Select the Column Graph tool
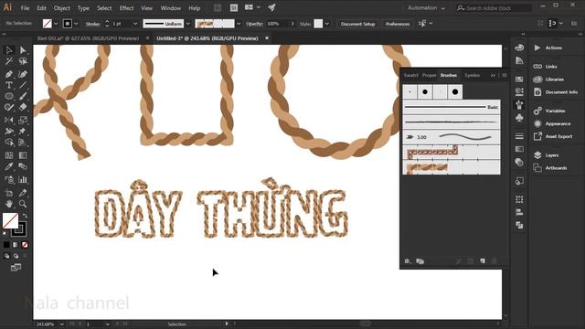This screenshot has width=585, height=329. tap(23, 180)
